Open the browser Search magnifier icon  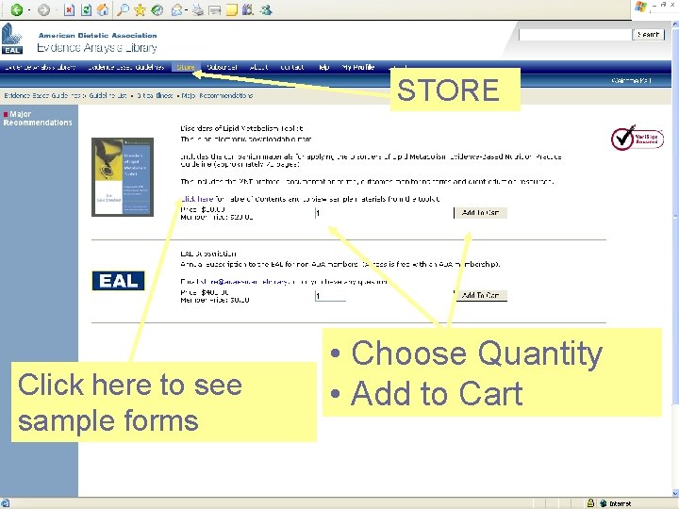(123, 9)
